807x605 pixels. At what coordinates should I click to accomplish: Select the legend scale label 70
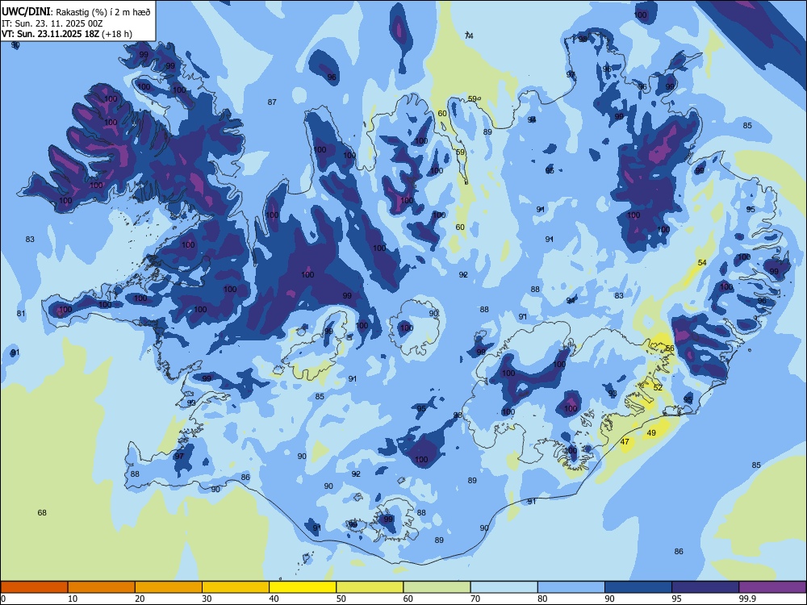coord(475,599)
